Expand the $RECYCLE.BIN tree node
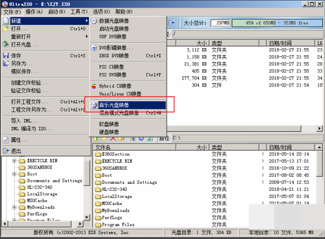 pos(14,161)
